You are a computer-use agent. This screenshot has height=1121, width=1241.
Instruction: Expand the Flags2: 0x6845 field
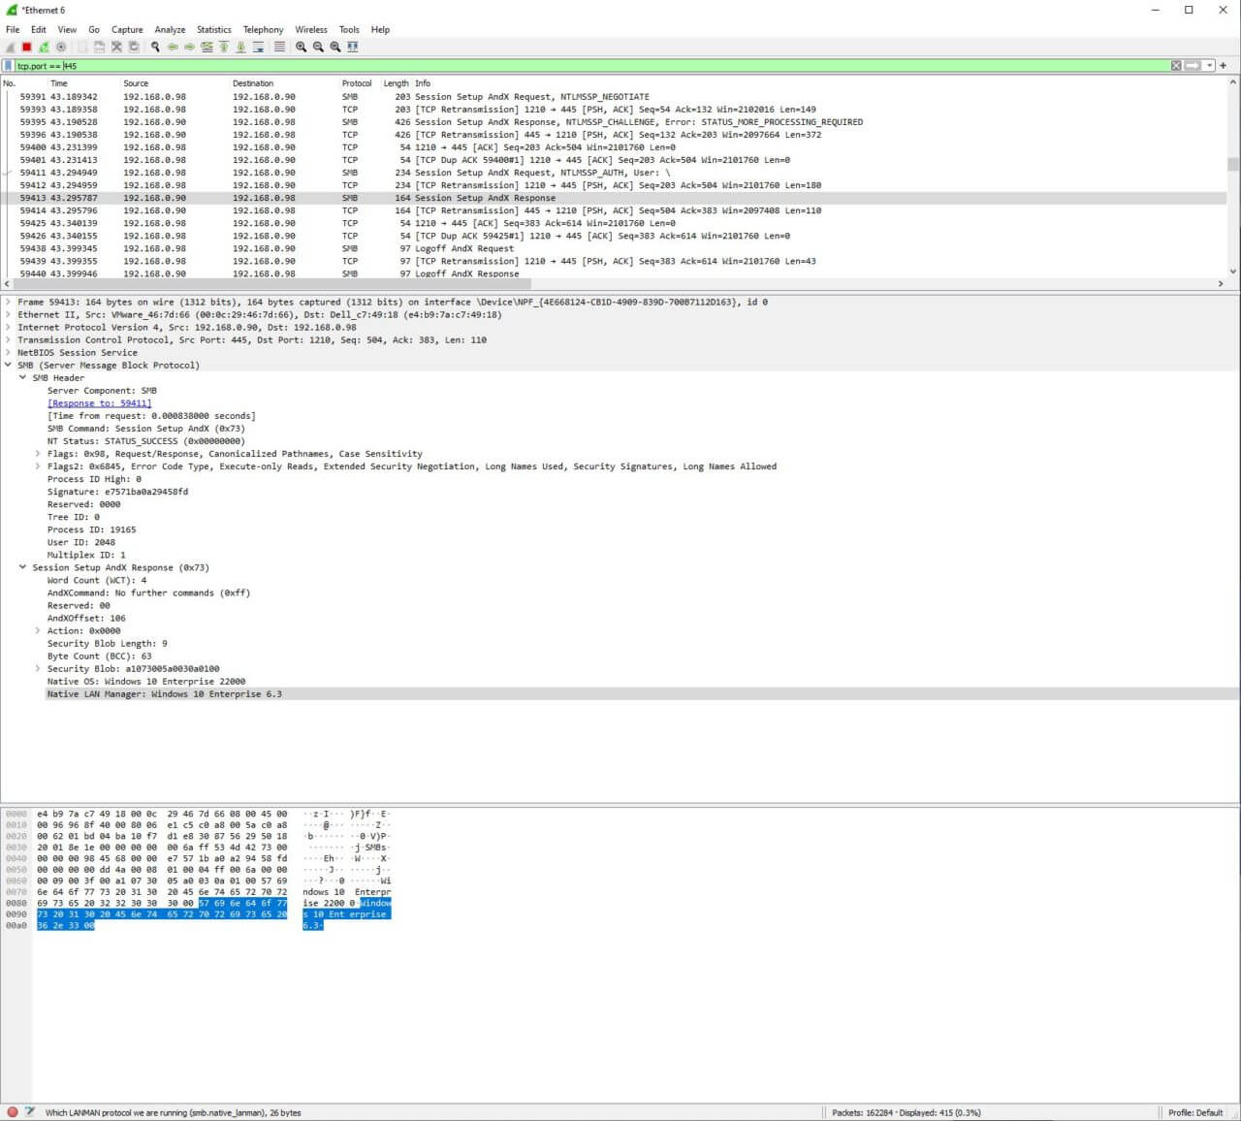coord(38,465)
